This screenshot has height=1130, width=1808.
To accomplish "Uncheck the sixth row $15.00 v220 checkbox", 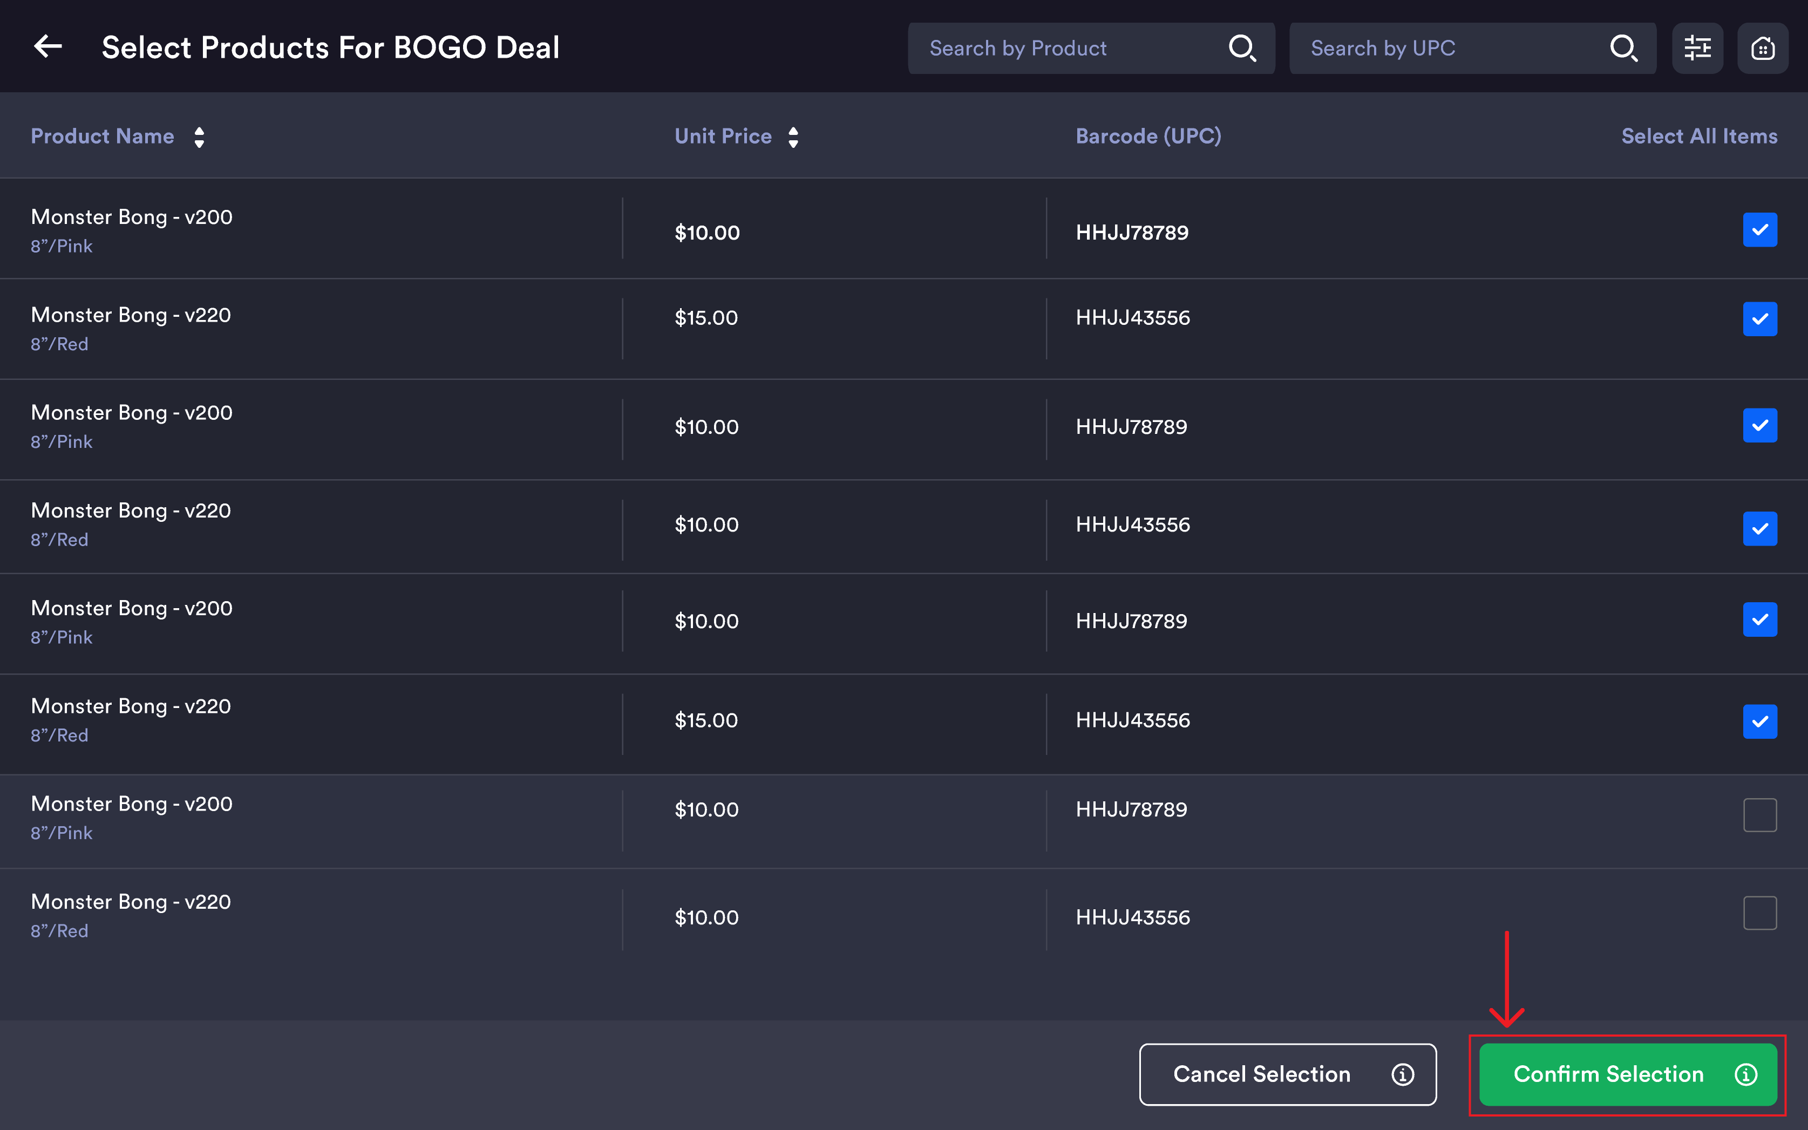I will 1759,721.
